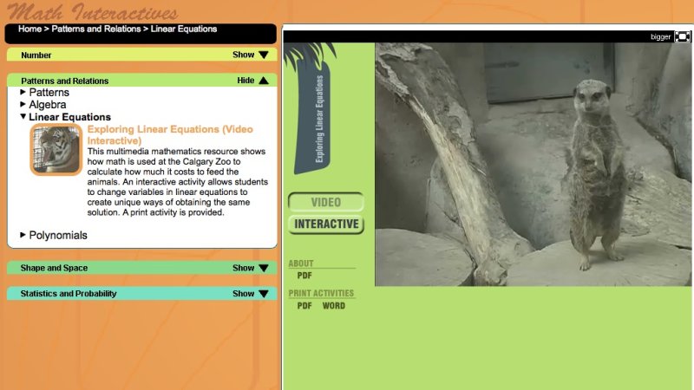Screen dimensions: 694x390
Task: Open the Print Activities PDF link
Action: (x=304, y=306)
